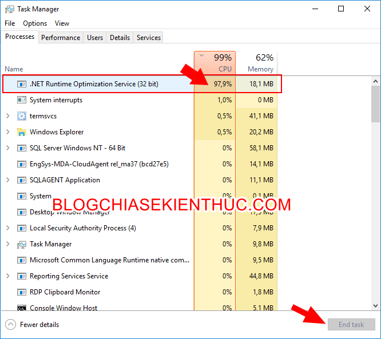Viewport: 381px width, 339px height.
Task: Open the Options menu
Action: pos(35,23)
